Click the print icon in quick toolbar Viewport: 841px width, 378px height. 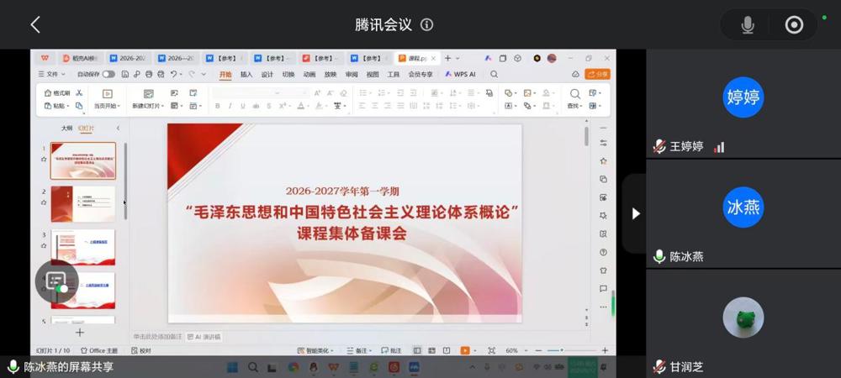coord(149,75)
